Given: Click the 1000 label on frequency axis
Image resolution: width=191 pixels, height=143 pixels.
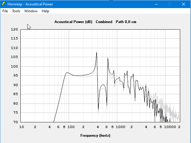Looking at the screenshot, I should click(x=121, y=127).
